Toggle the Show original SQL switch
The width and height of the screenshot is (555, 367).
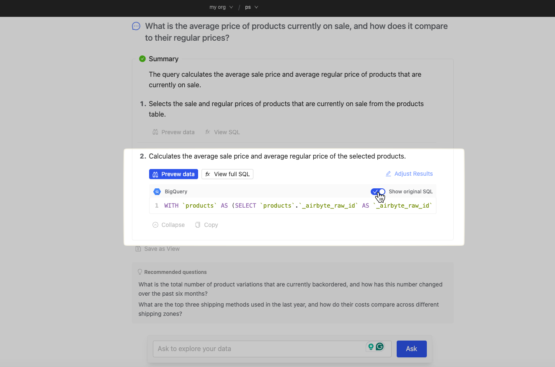(378, 192)
